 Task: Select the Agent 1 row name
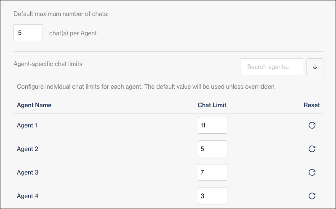28,125
